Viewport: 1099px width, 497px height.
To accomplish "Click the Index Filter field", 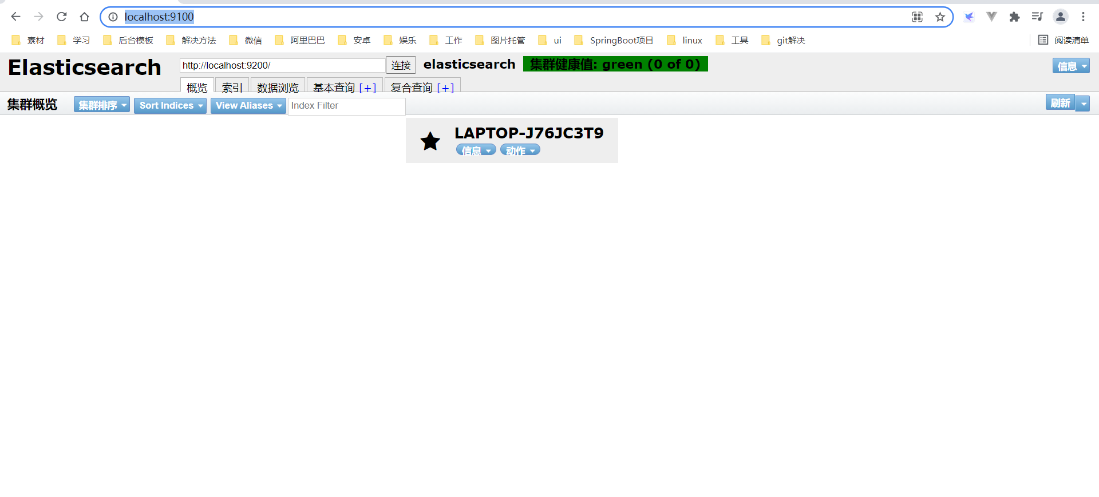I will (347, 106).
